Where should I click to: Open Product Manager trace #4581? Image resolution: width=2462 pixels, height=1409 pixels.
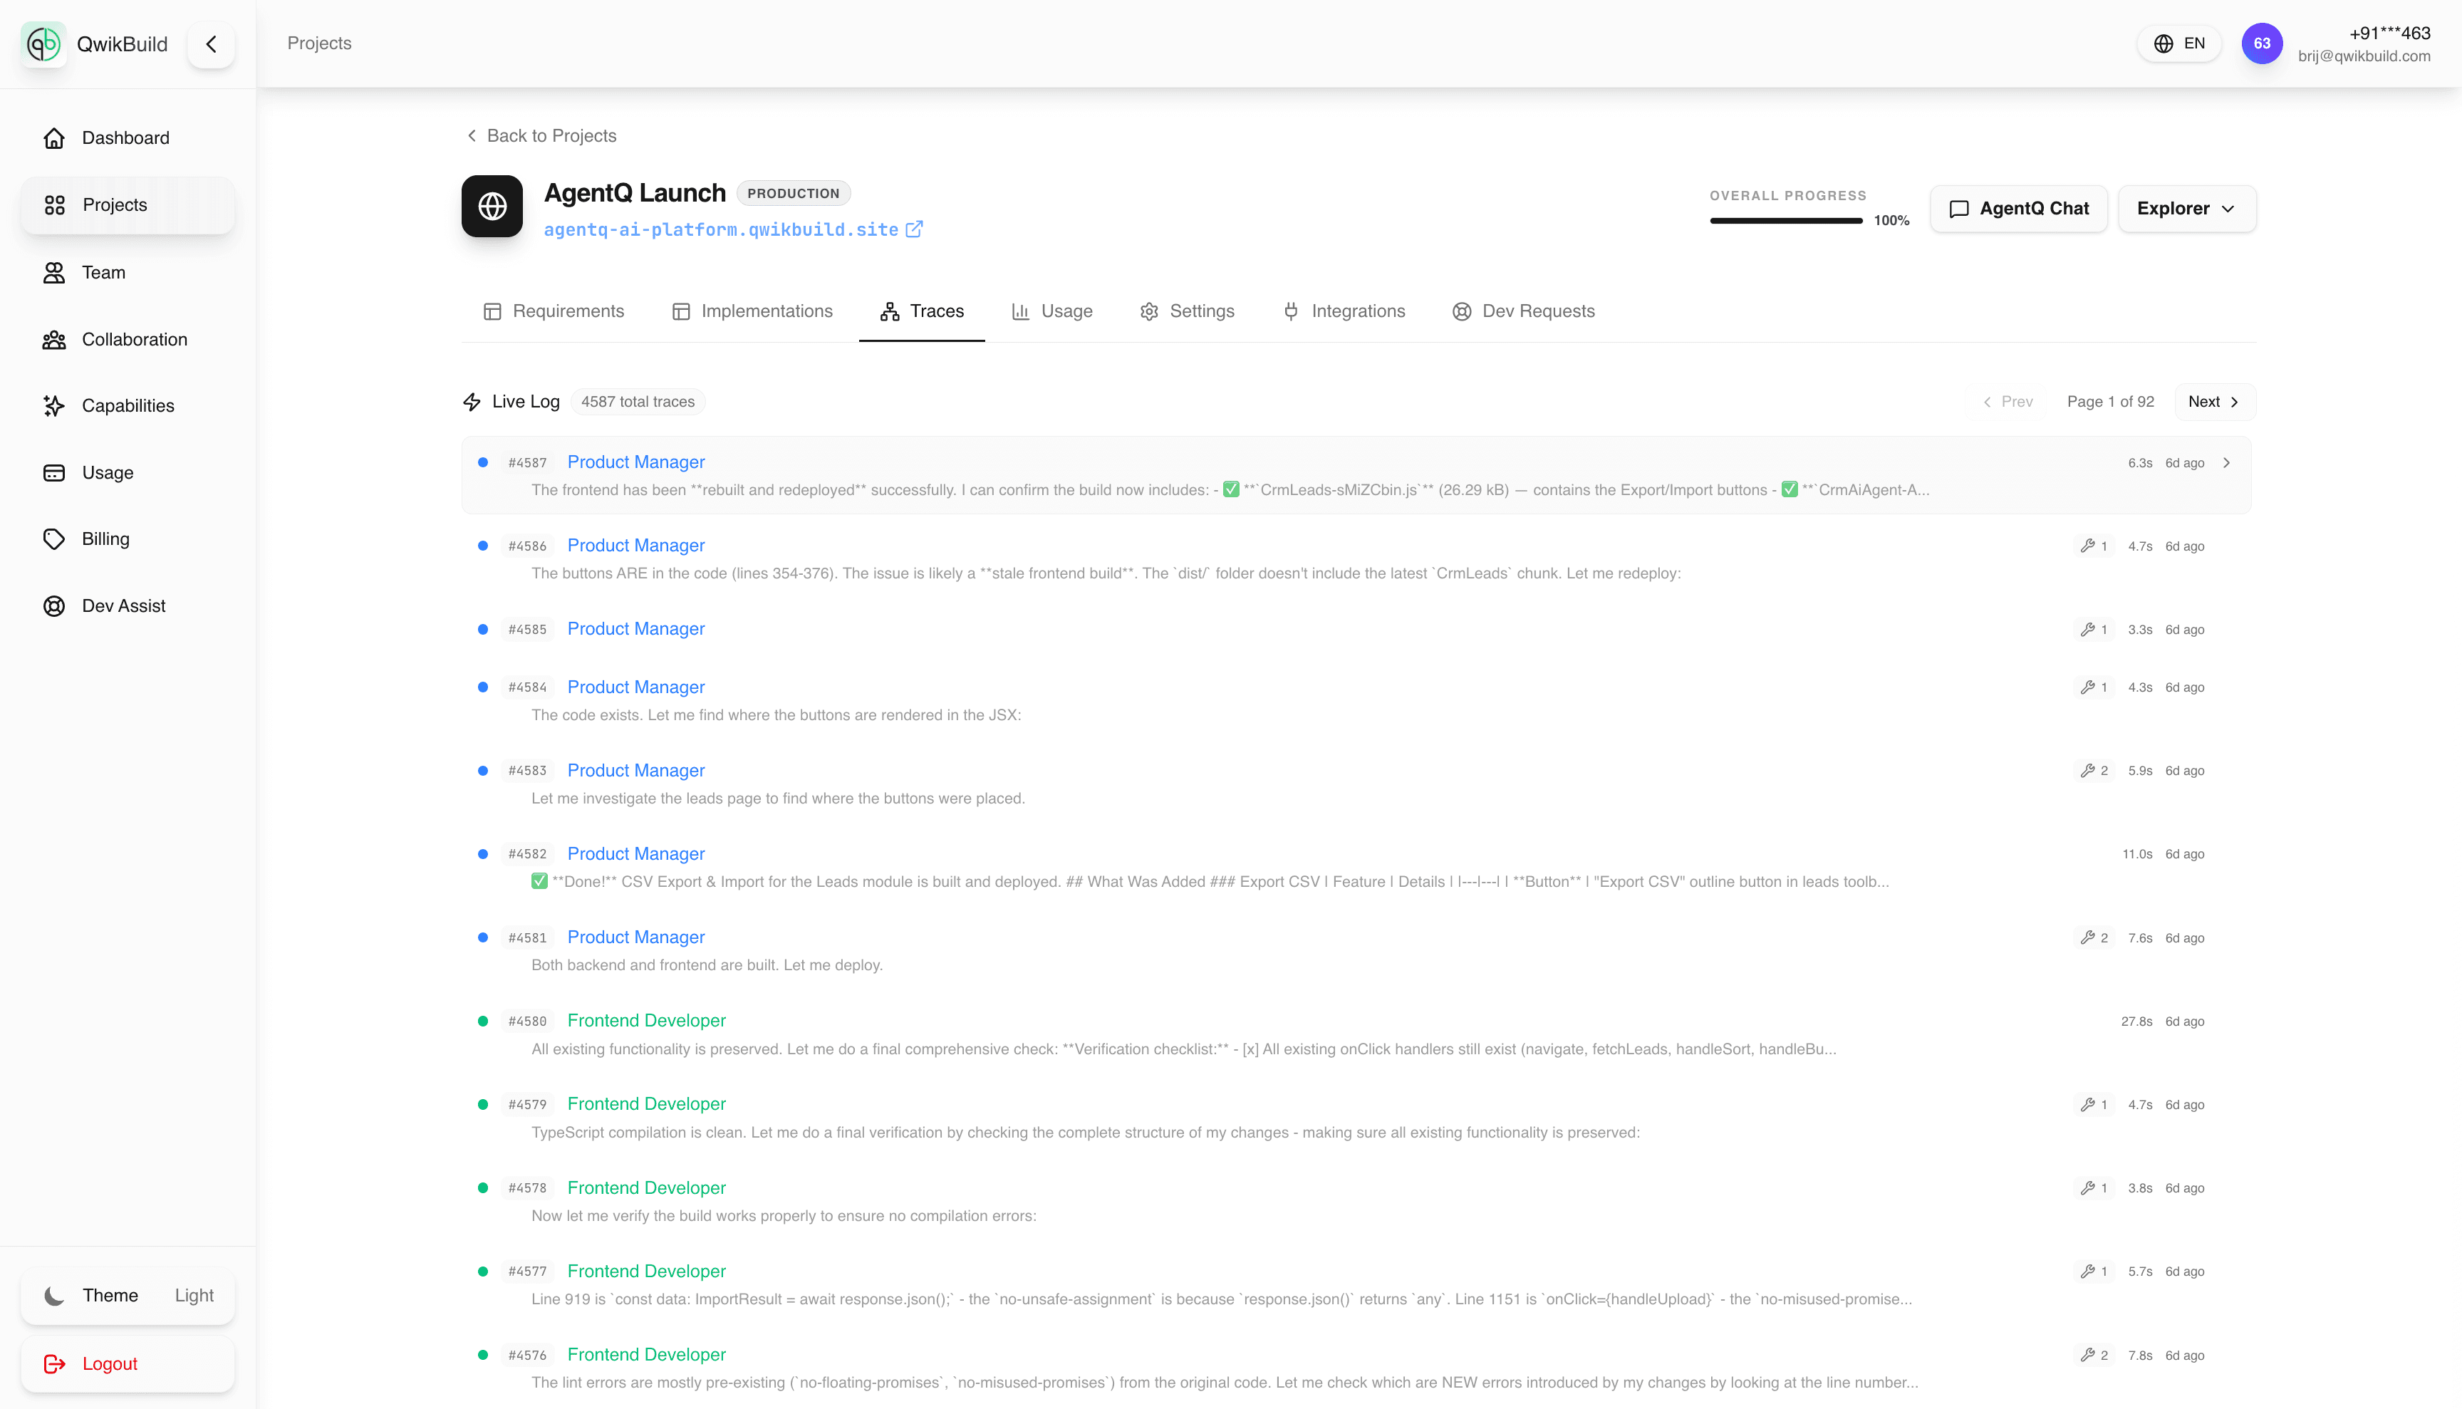(x=1357, y=950)
